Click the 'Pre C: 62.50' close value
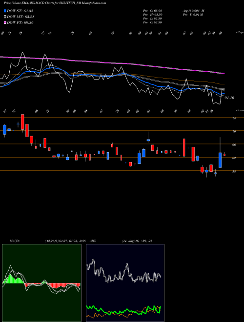Screen dimensions: 244x322 [x=152, y=22]
